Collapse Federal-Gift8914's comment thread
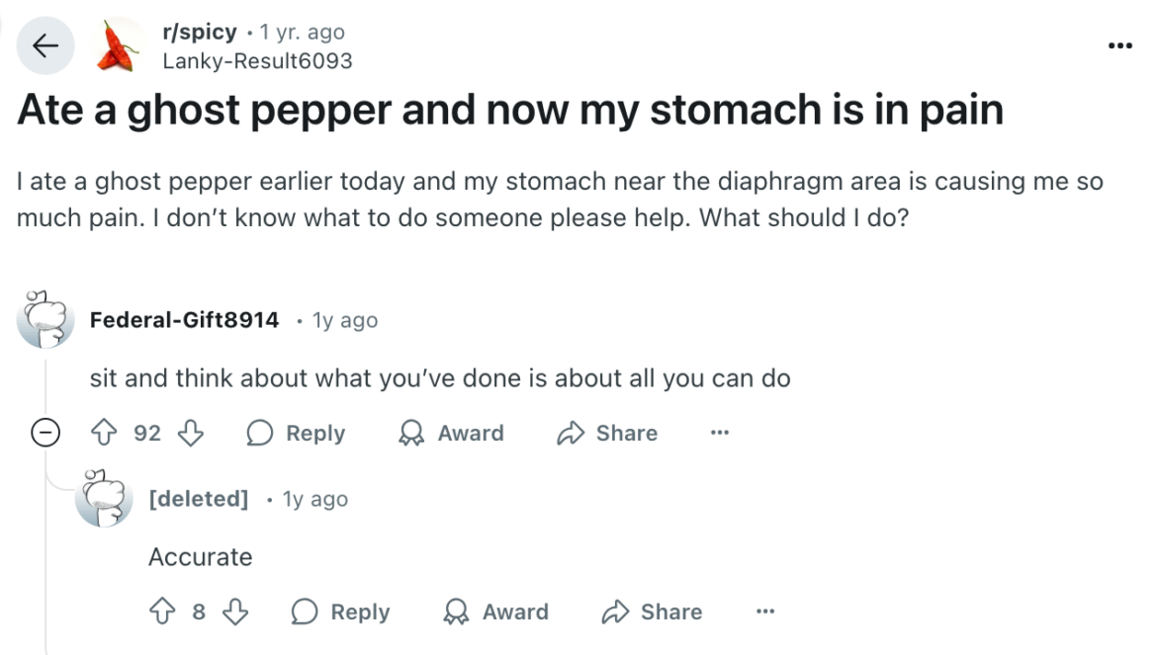Image resolution: width=1157 pixels, height=655 pixels. click(45, 432)
